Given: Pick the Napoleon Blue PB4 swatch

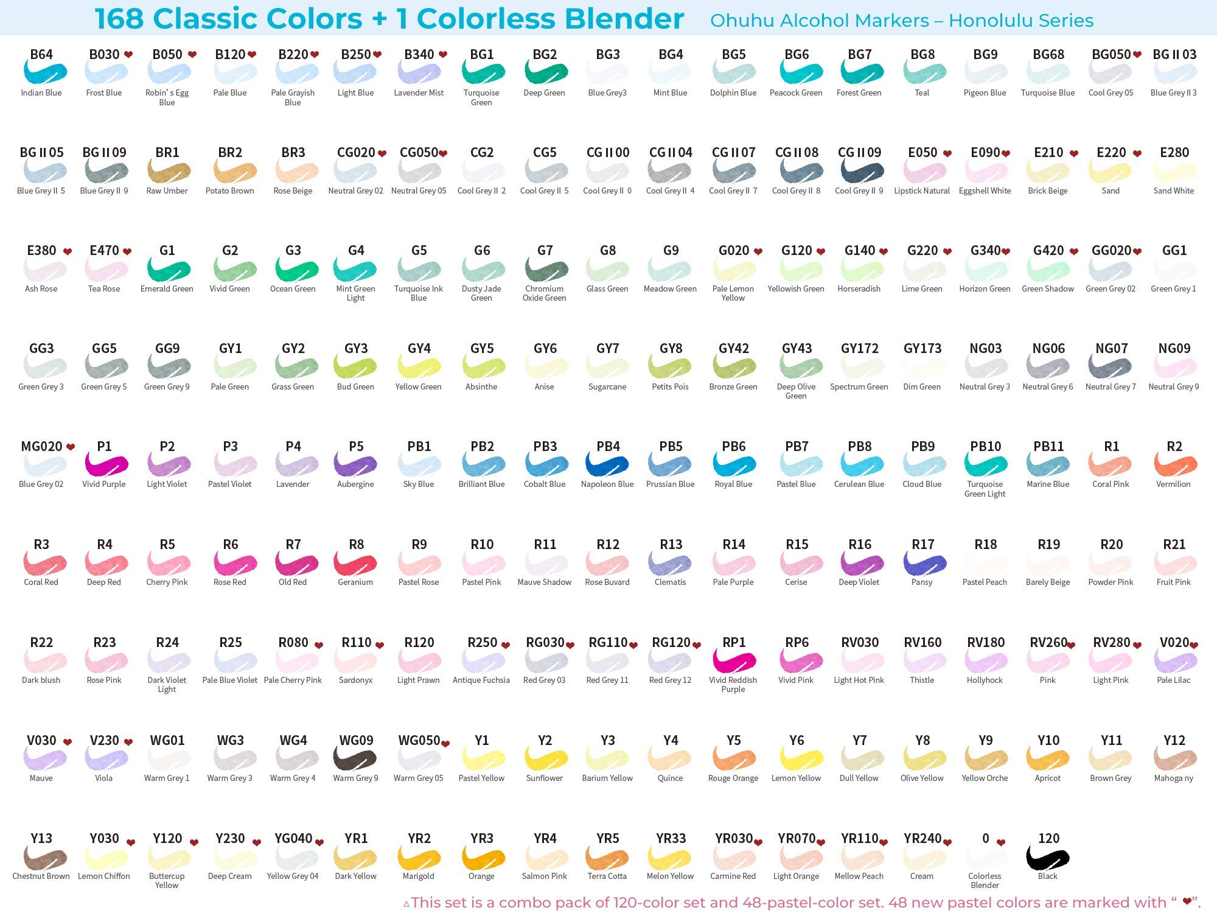Looking at the screenshot, I should tap(607, 465).
